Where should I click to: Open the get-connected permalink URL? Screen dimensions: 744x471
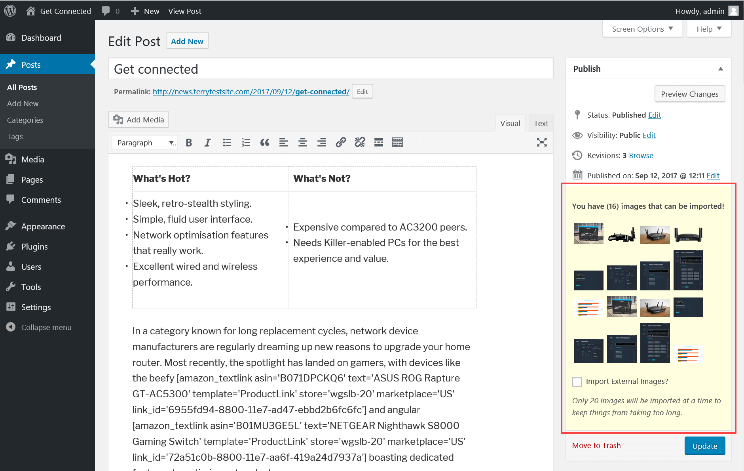251,92
